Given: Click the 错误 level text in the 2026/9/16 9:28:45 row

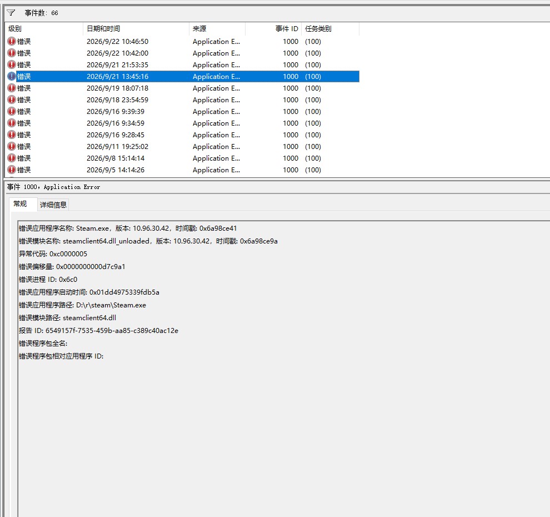Looking at the screenshot, I should (24, 135).
